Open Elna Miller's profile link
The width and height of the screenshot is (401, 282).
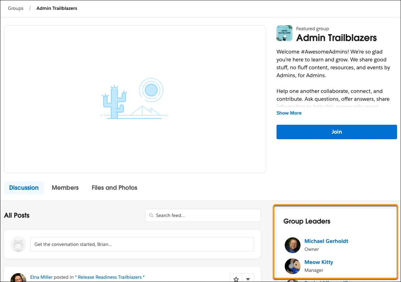[x=41, y=277]
